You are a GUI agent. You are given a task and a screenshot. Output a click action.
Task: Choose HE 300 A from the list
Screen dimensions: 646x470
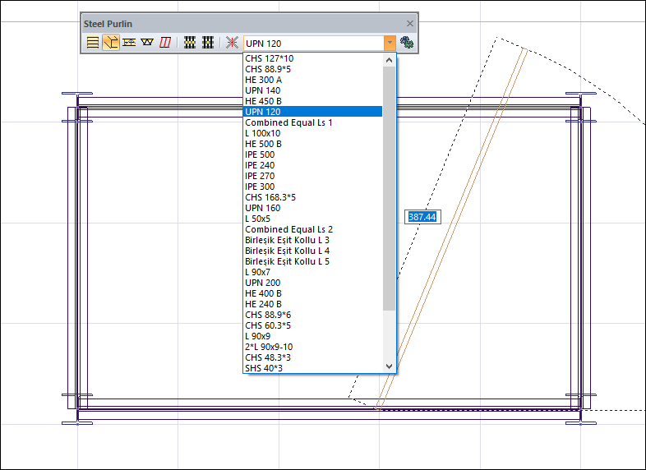coord(263,80)
